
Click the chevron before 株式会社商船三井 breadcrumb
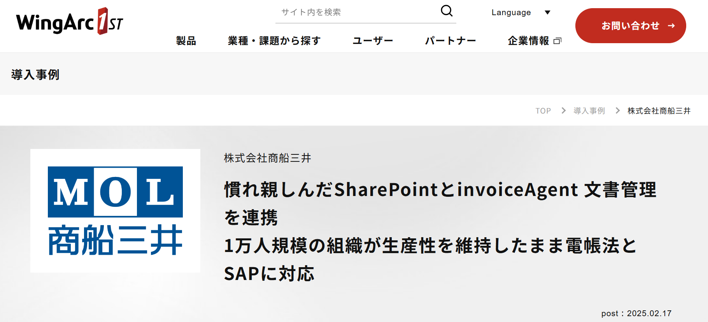pos(617,111)
